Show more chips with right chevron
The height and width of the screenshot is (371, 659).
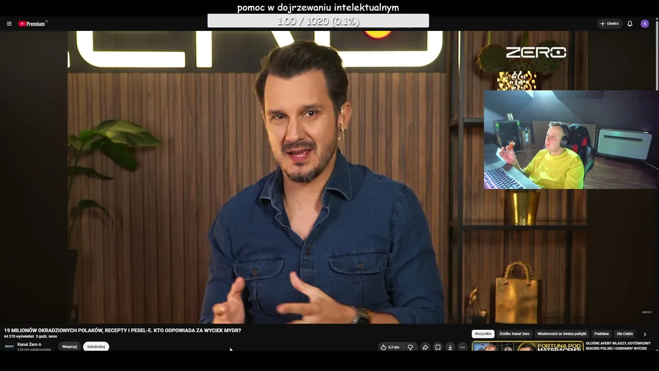point(645,334)
